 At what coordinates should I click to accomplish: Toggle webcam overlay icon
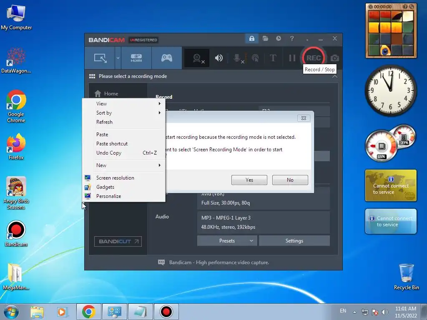[197, 58]
